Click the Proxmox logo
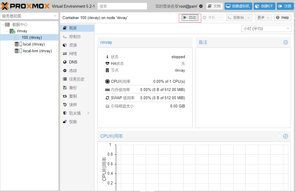Screen dimensions: 295x192 pyautogui.click(x=25, y=6)
